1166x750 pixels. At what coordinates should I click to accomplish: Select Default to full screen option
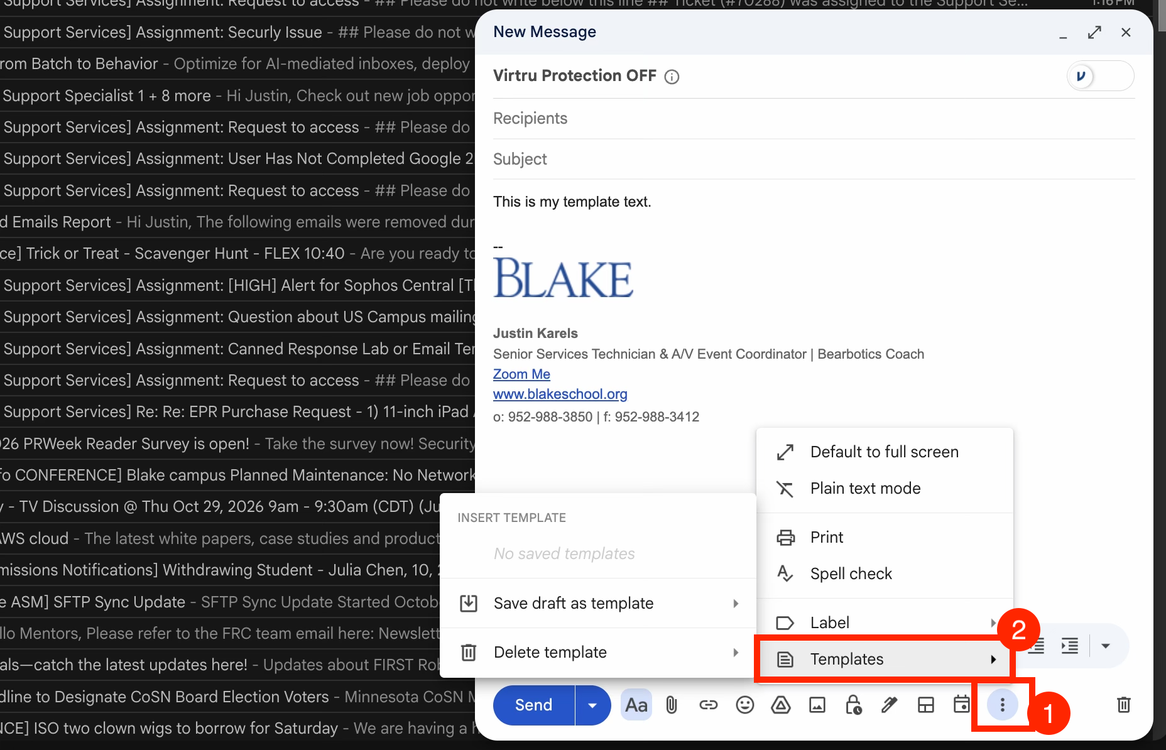885,452
